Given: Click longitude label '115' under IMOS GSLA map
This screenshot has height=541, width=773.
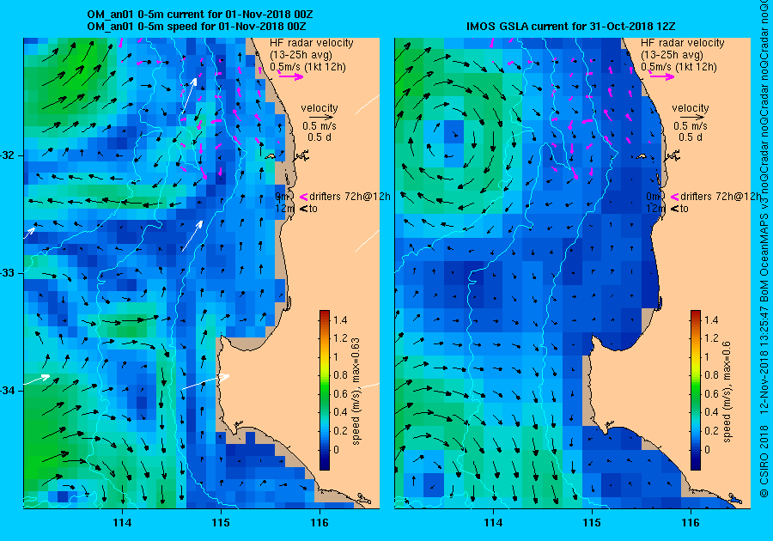Looking at the screenshot, I should pos(592,523).
